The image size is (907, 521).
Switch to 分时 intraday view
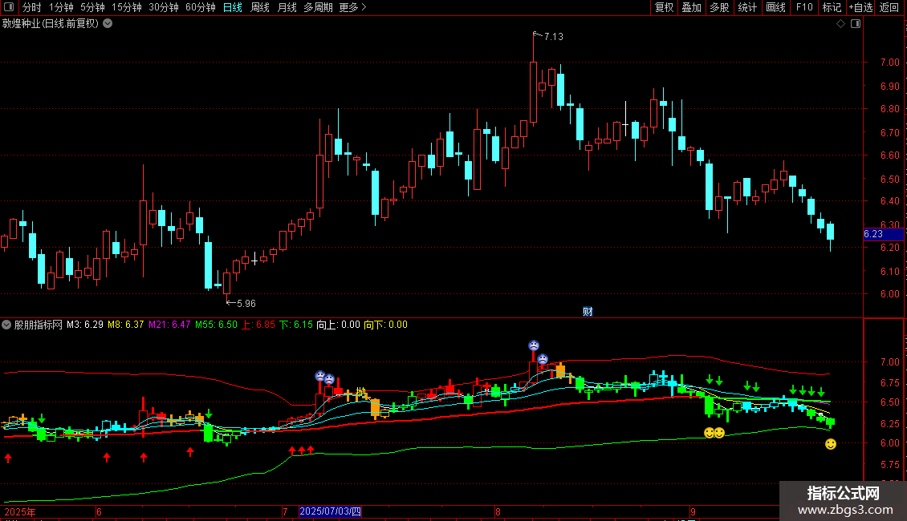point(32,7)
